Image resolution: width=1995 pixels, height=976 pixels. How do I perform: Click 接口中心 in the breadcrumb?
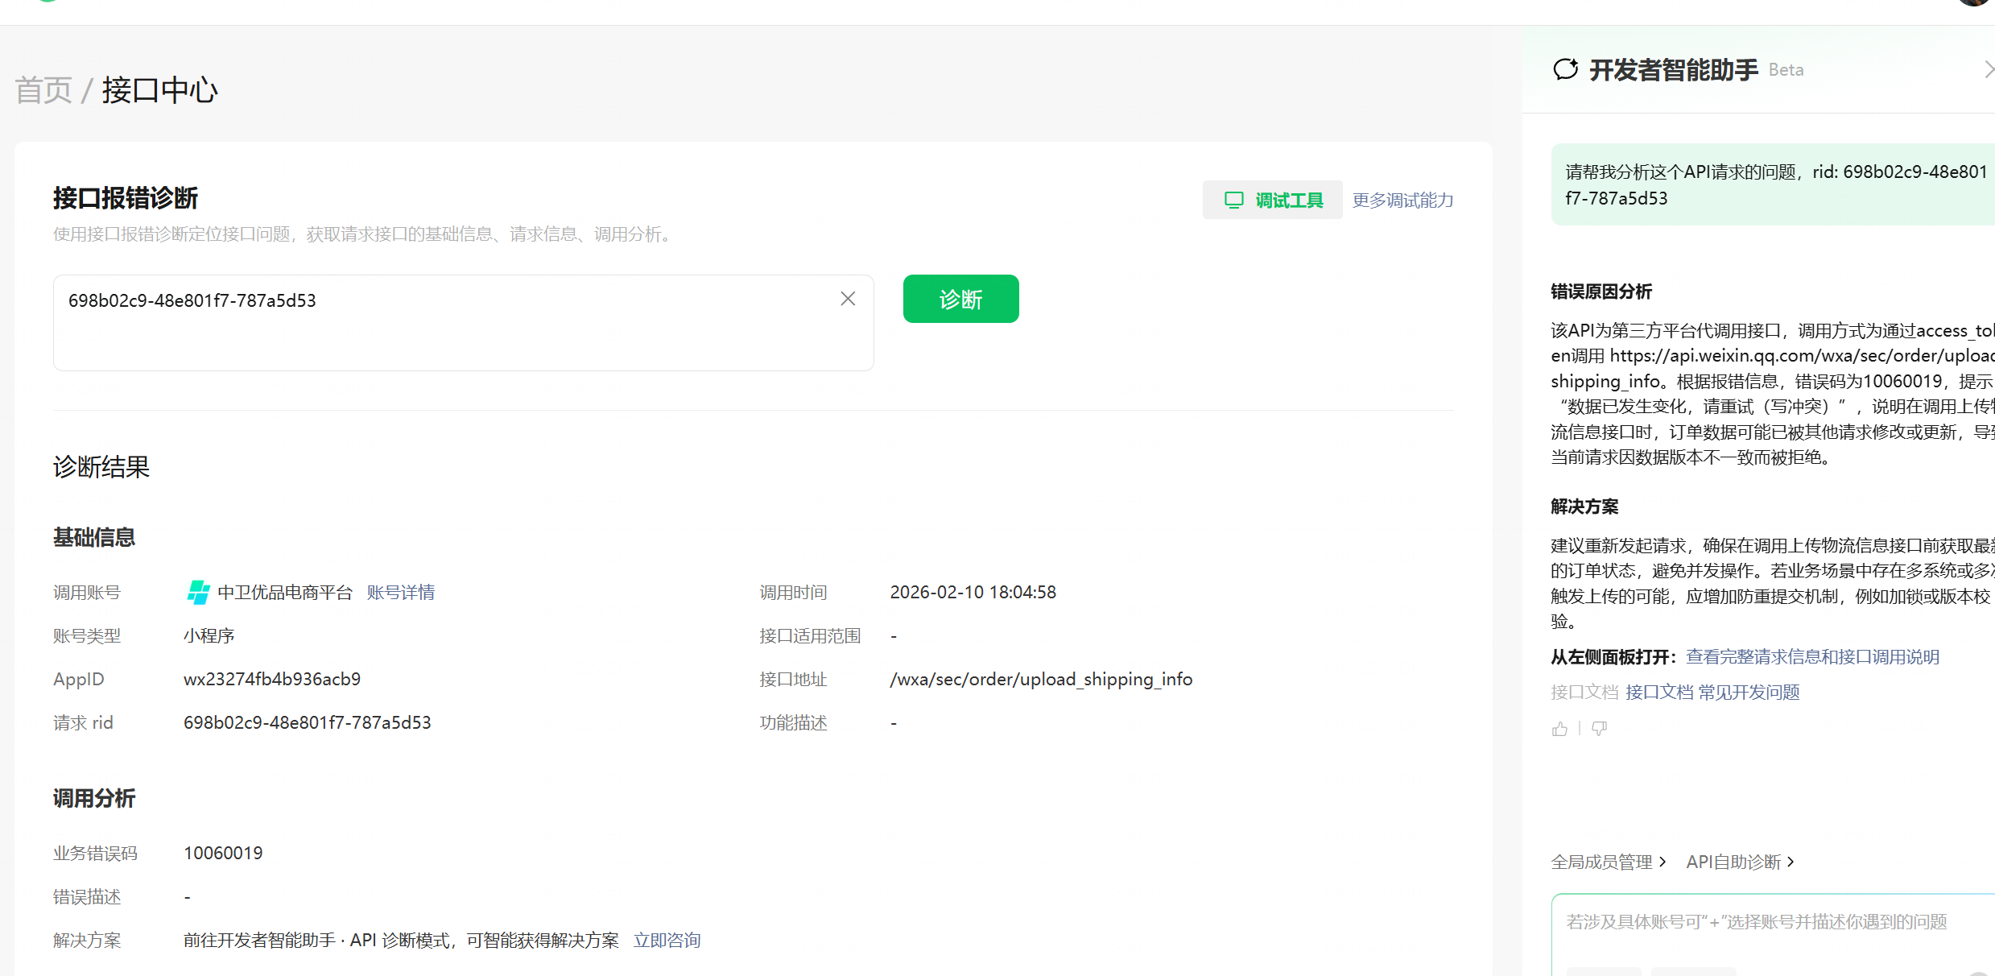point(159,90)
